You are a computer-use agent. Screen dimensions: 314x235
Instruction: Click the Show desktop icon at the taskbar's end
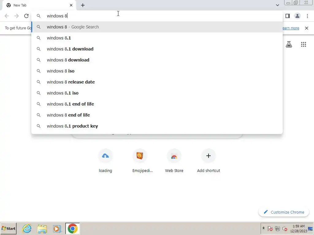click(x=311, y=229)
